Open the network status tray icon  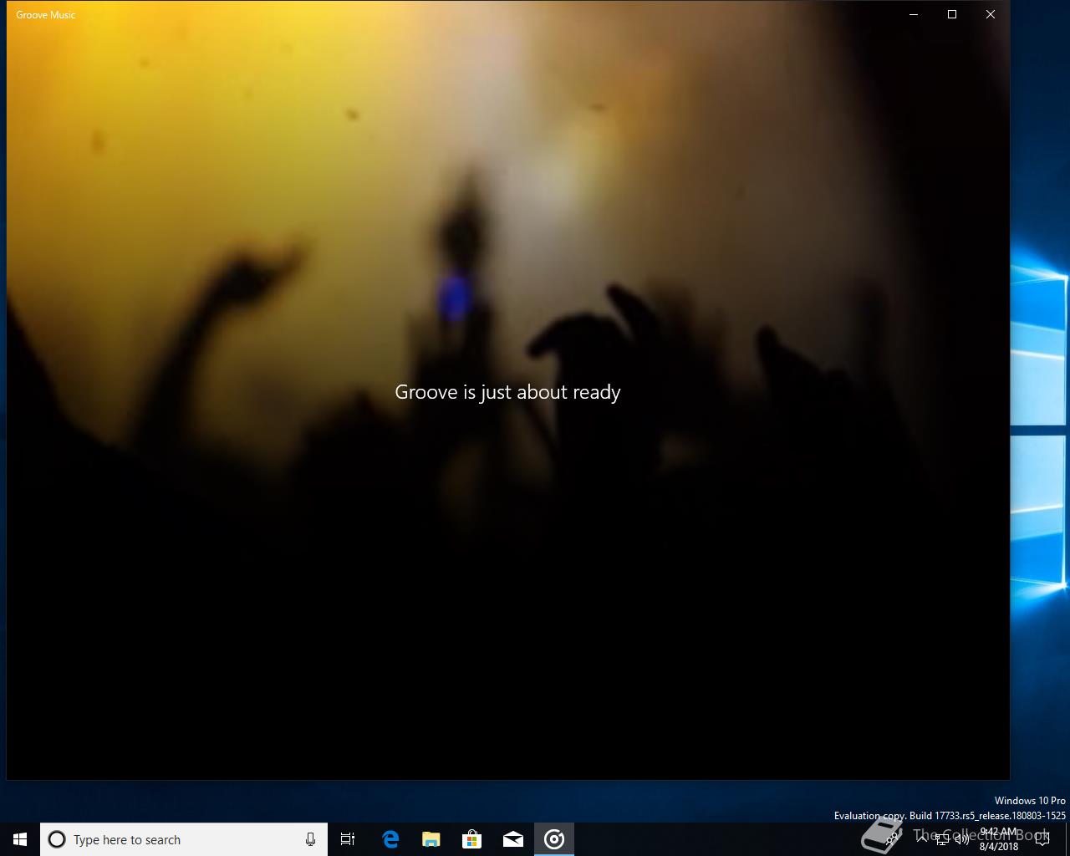pos(942,839)
